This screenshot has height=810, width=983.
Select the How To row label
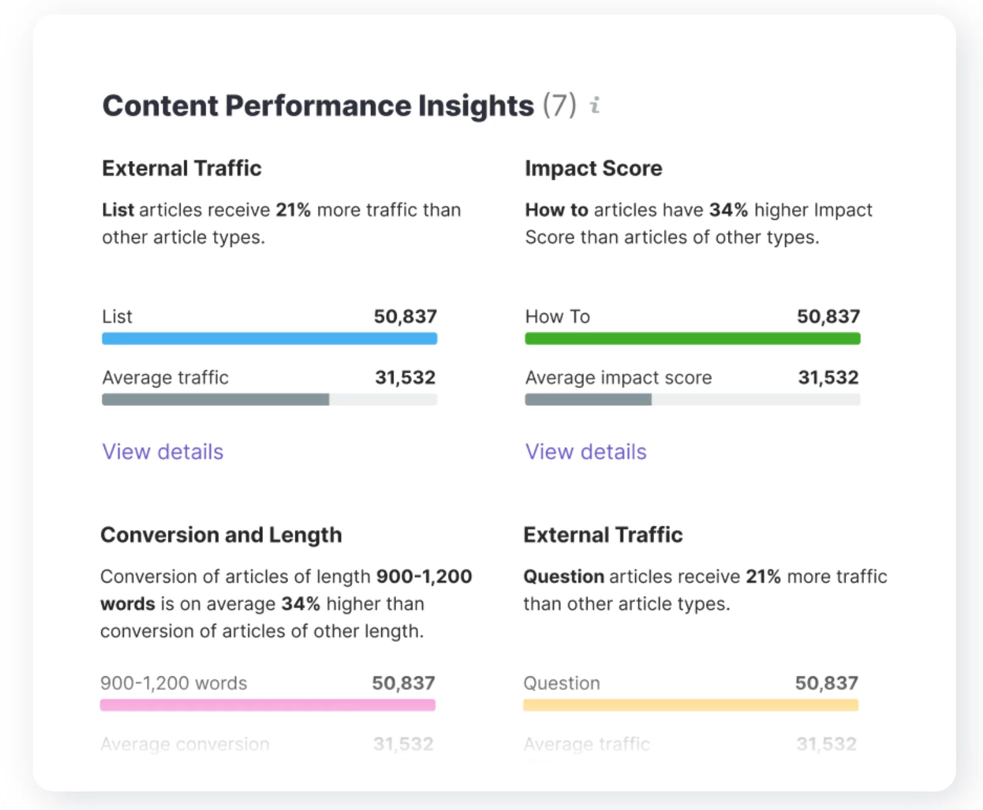[557, 316]
